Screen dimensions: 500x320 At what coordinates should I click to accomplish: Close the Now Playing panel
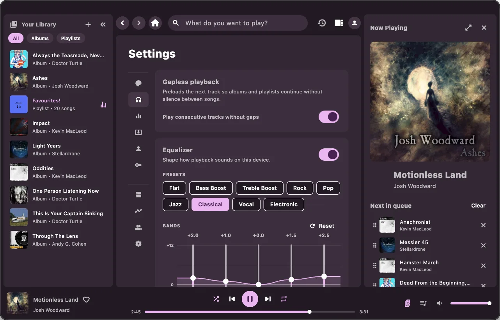tap(484, 28)
